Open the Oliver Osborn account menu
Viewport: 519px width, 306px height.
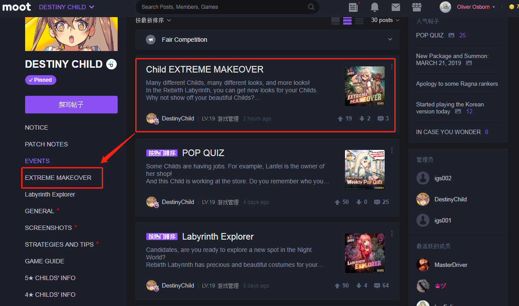(x=476, y=7)
